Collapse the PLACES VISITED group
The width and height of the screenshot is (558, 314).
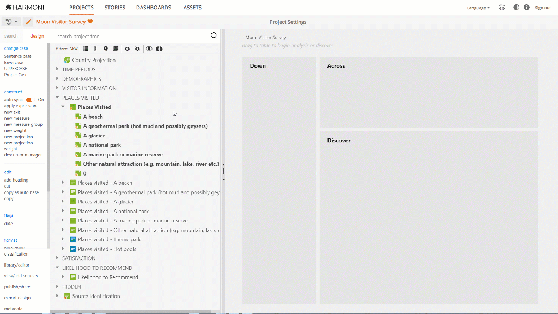57,97
